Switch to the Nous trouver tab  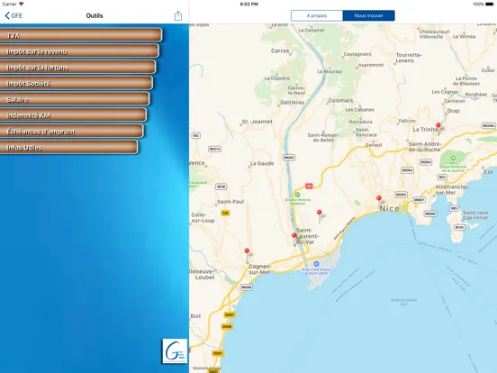click(x=368, y=15)
